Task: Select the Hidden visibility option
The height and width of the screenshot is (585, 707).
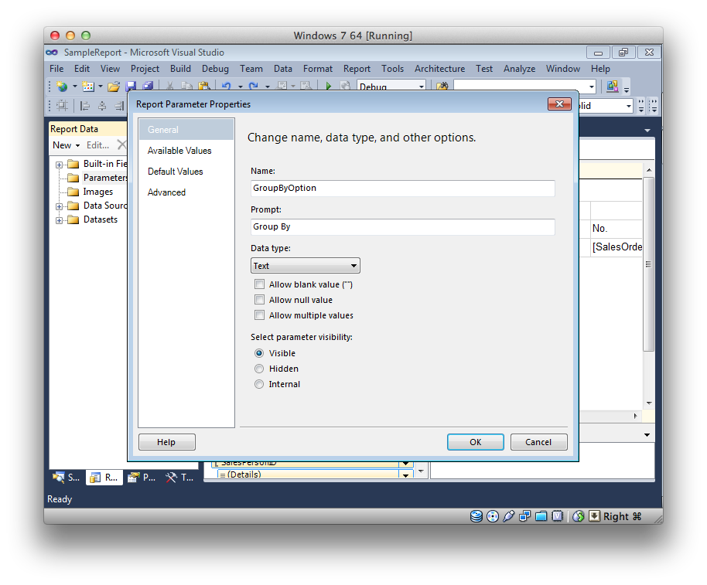Action: point(259,369)
